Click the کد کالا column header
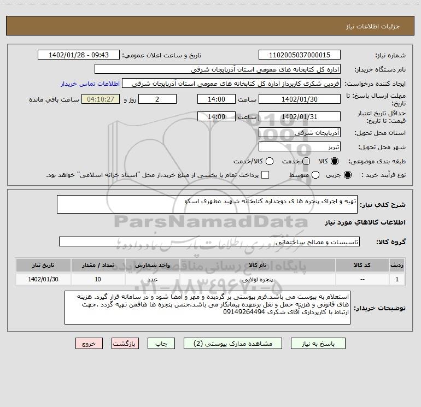This screenshot has height=407, width=421. [362, 265]
